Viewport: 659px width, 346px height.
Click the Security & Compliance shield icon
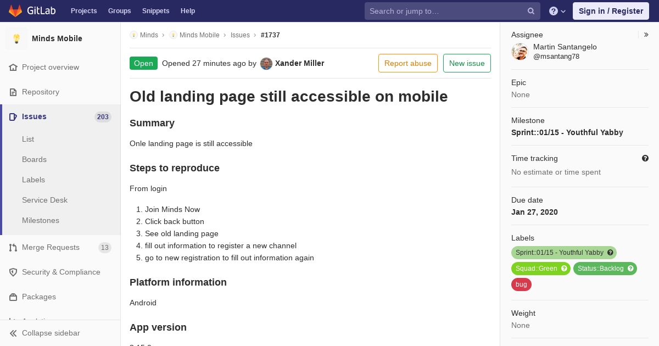[x=13, y=272]
